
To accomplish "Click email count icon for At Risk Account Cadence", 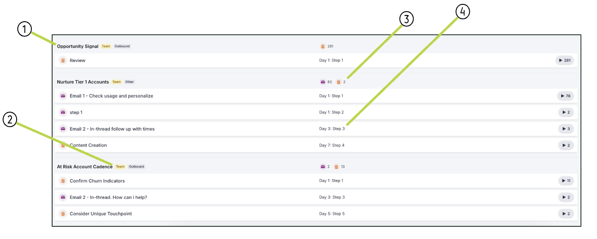I will click(323, 167).
